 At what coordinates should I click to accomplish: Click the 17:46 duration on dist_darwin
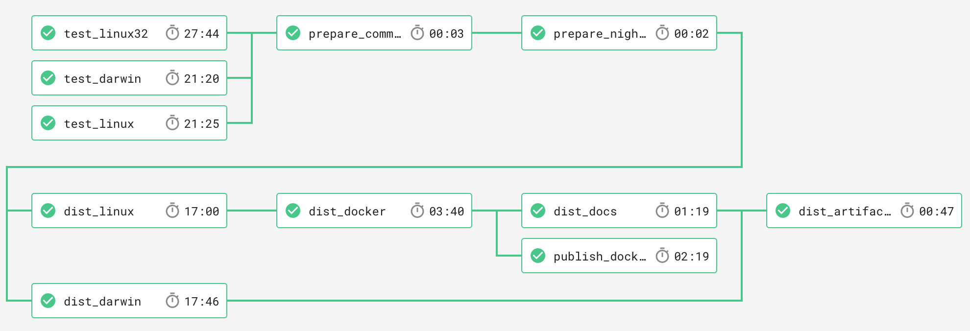(201, 301)
